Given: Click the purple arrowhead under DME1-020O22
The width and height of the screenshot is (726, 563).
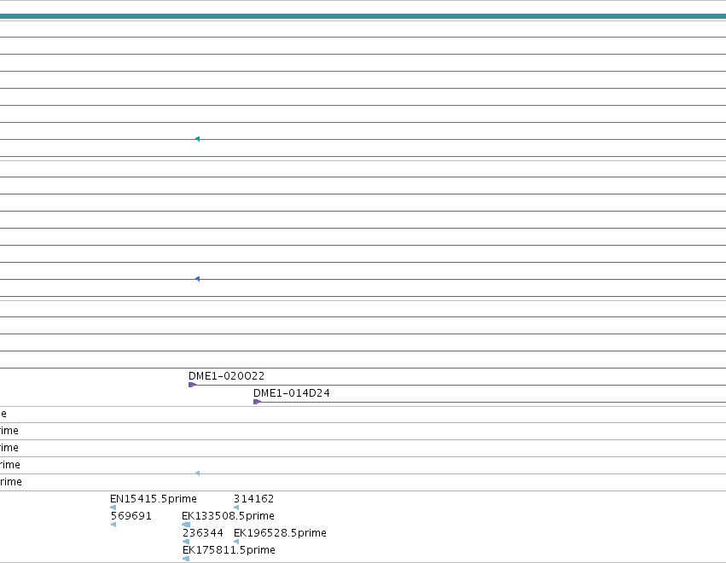Looking at the screenshot, I should pos(193,385).
